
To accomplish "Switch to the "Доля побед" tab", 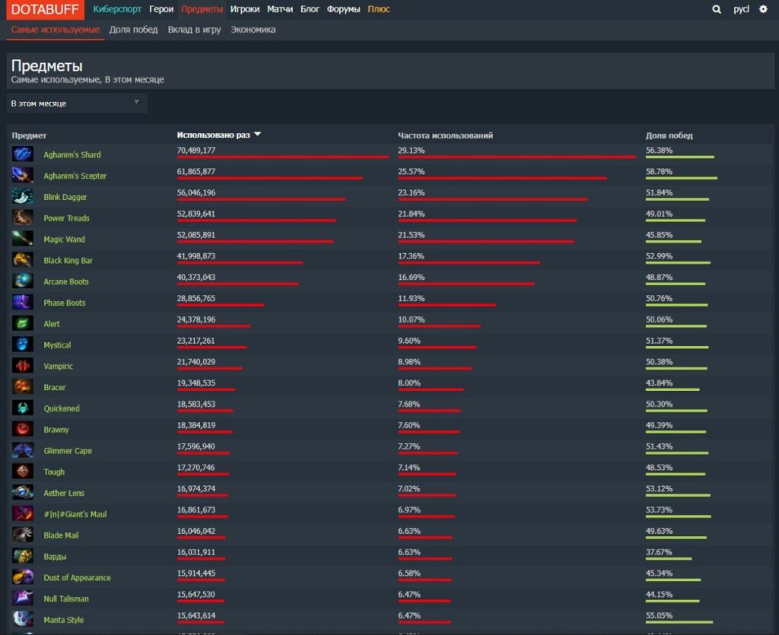I will 135,30.
